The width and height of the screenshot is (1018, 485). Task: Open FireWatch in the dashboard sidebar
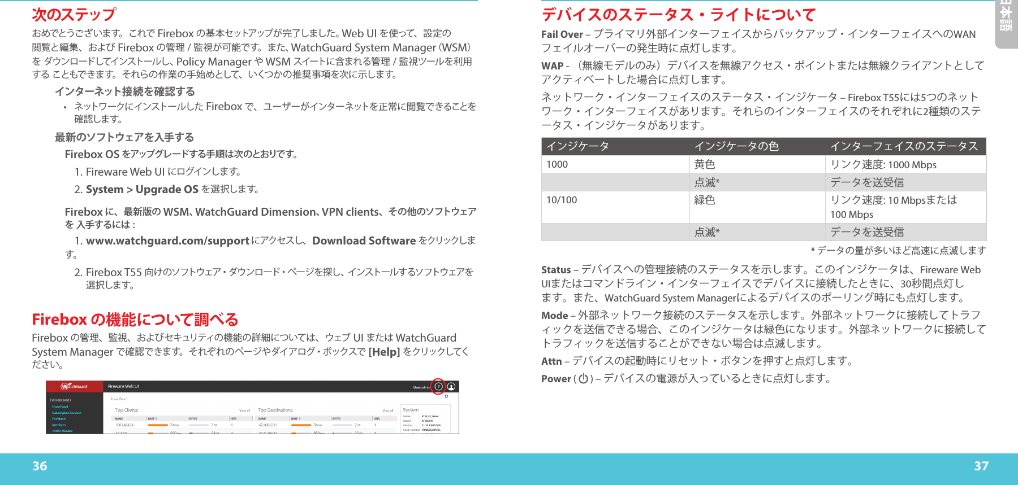59,419
